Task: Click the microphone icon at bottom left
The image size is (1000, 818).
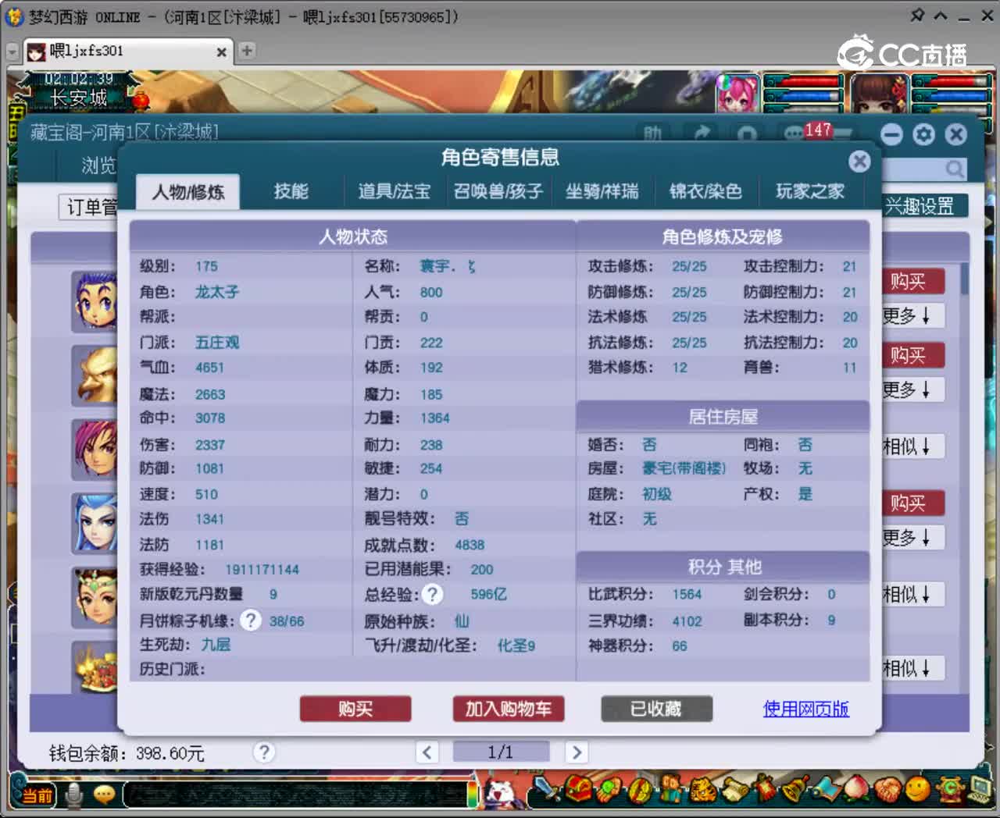Action: click(75, 795)
